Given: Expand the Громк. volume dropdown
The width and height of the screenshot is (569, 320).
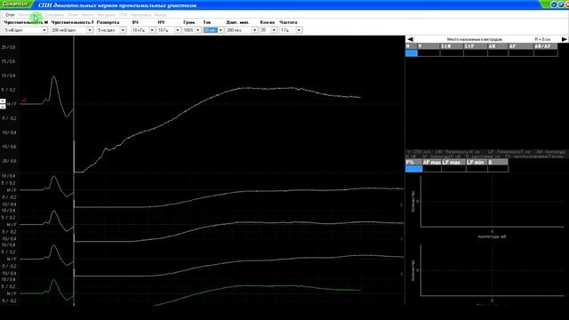Looking at the screenshot, I should pyautogui.click(x=197, y=30).
